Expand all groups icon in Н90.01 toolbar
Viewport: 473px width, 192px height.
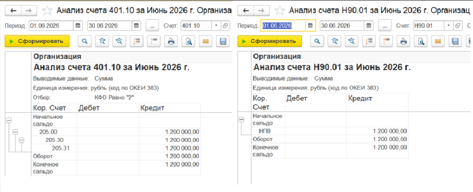(x=369, y=42)
